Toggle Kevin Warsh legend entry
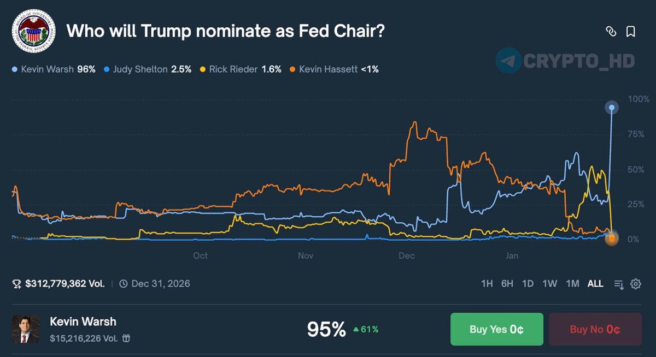 tap(54, 69)
